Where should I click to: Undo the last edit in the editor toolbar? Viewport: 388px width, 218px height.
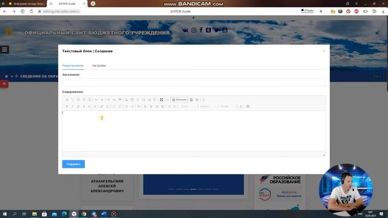click(96, 99)
